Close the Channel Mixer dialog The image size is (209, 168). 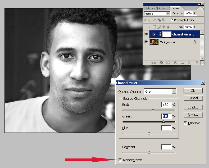coord(203,83)
